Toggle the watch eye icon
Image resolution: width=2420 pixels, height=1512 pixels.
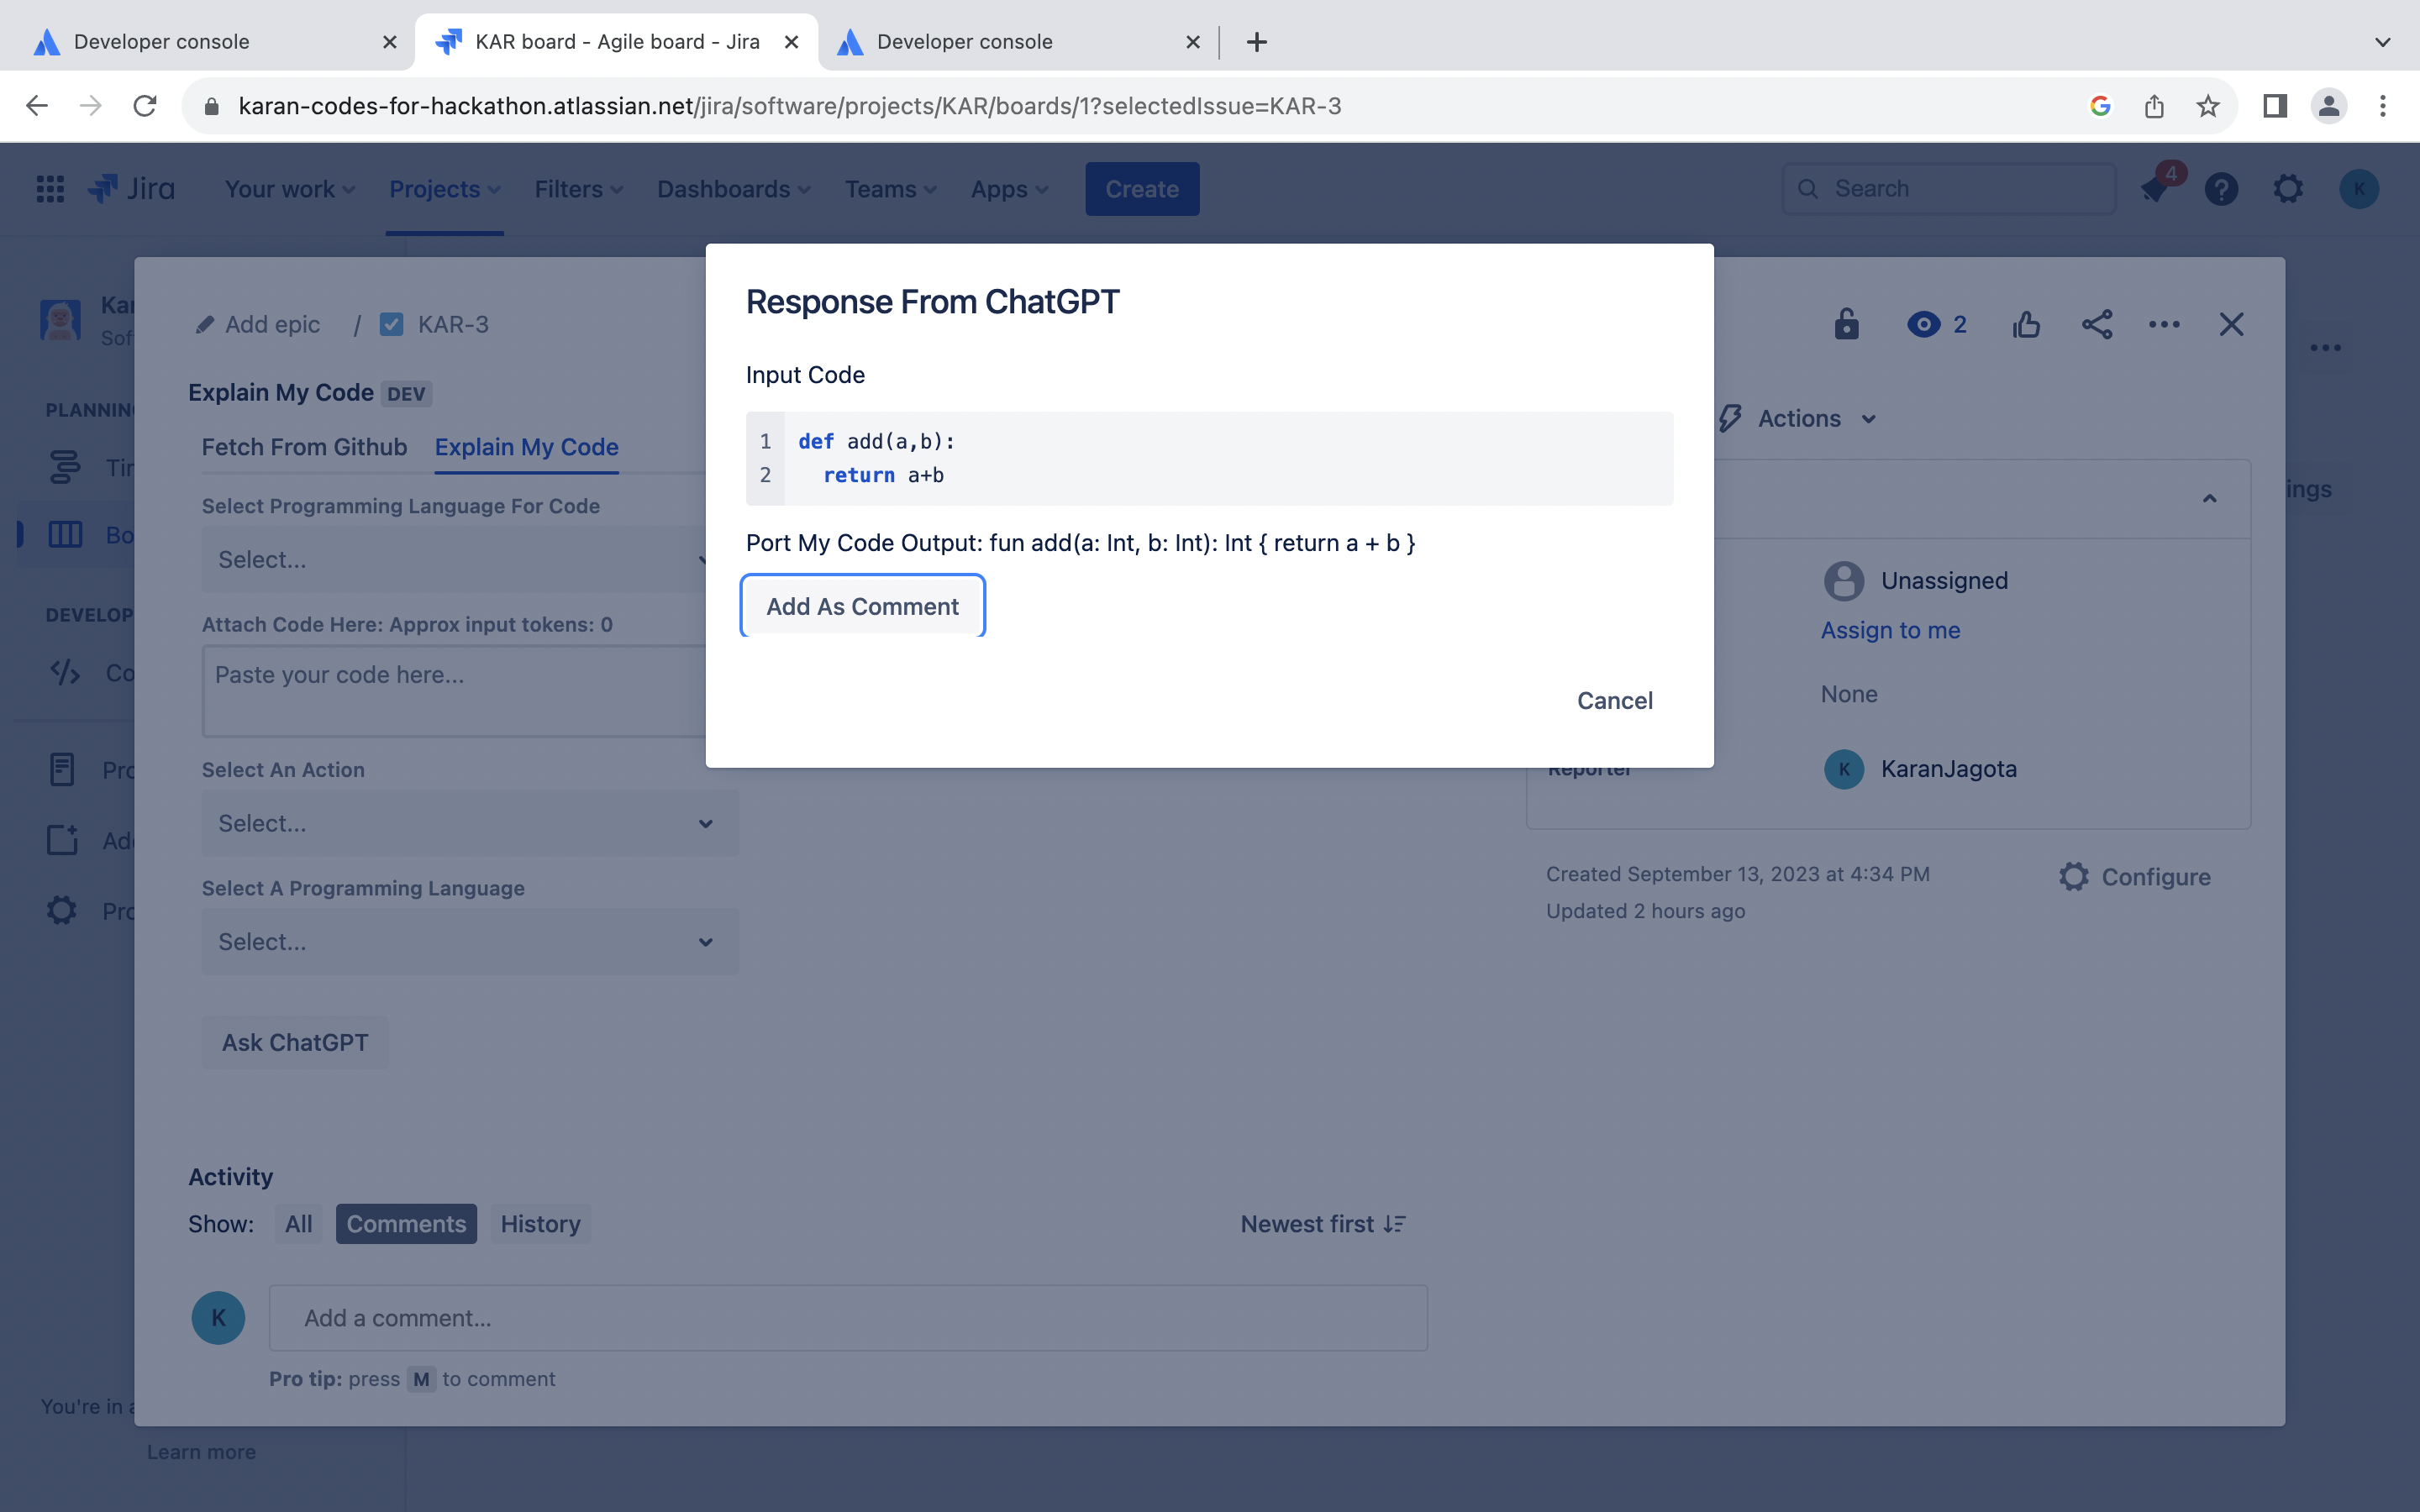pyautogui.click(x=1923, y=324)
